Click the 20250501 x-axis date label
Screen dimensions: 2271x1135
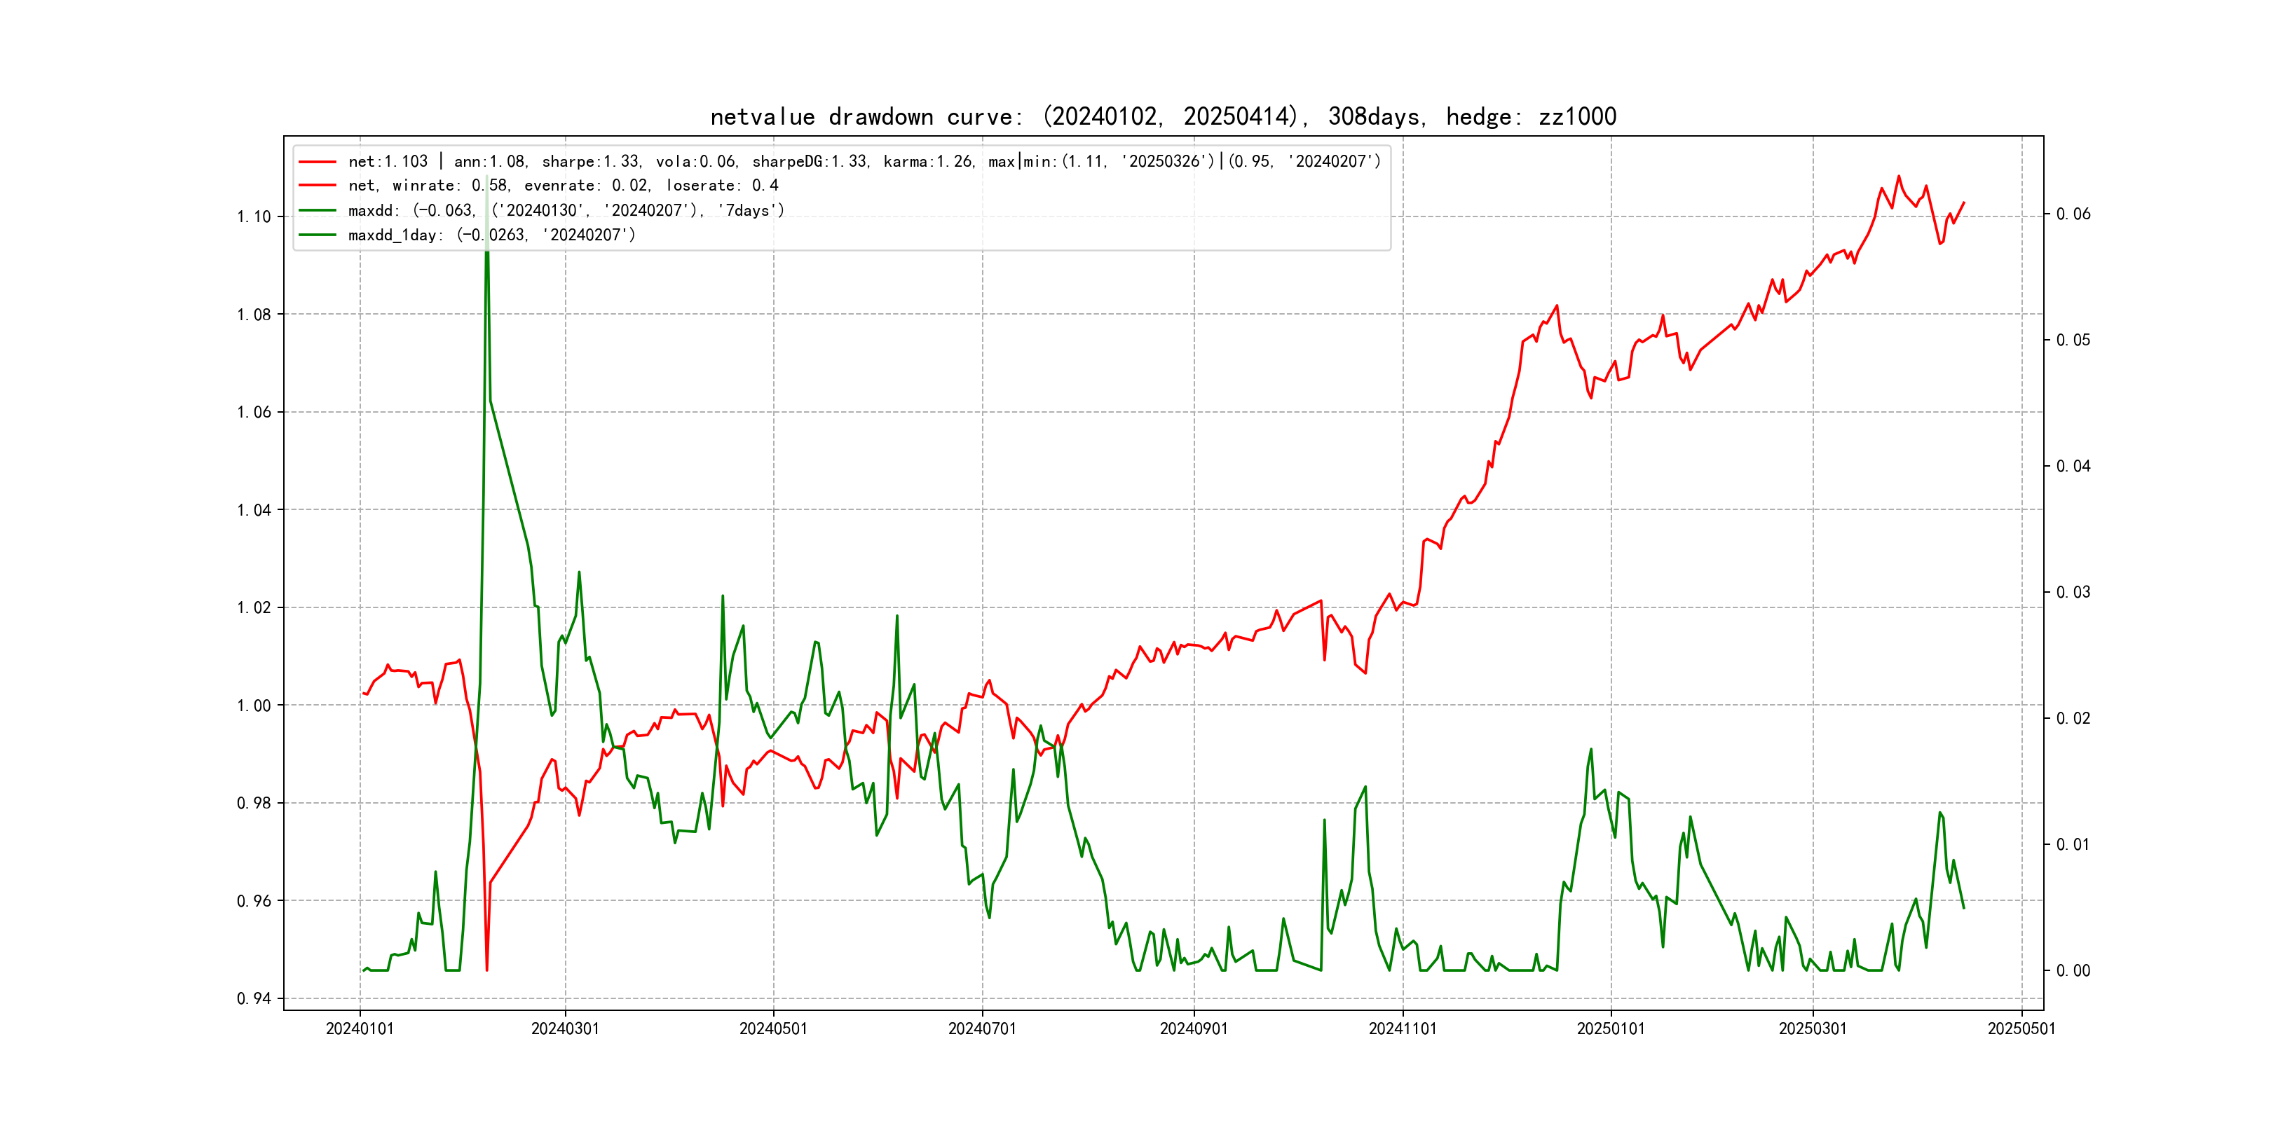coord(2021,1029)
